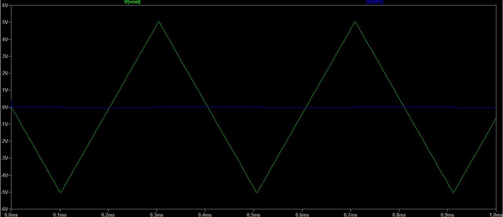Click the 6V label on the vertical axis
503x217 pixels.
tap(5, 5)
